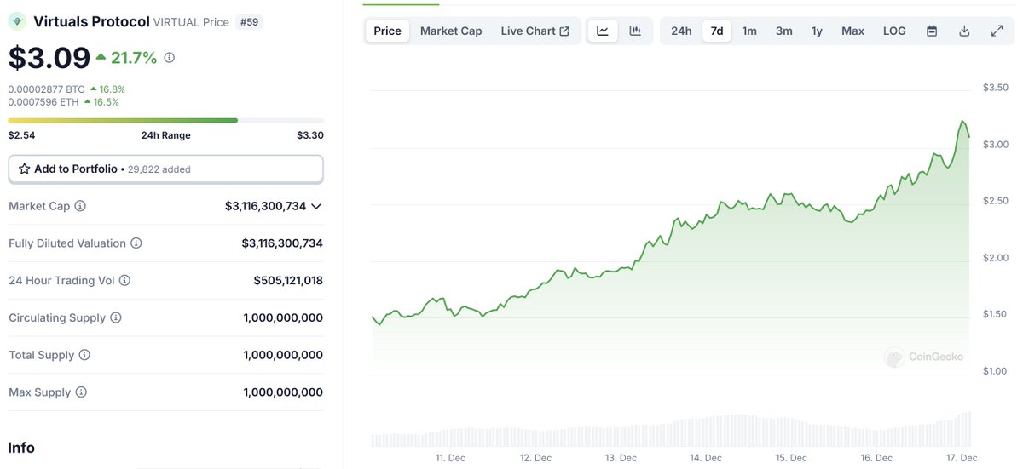This screenshot has width=1023, height=469.
Task: Click the Virtuals Protocol title text
Action: click(91, 21)
